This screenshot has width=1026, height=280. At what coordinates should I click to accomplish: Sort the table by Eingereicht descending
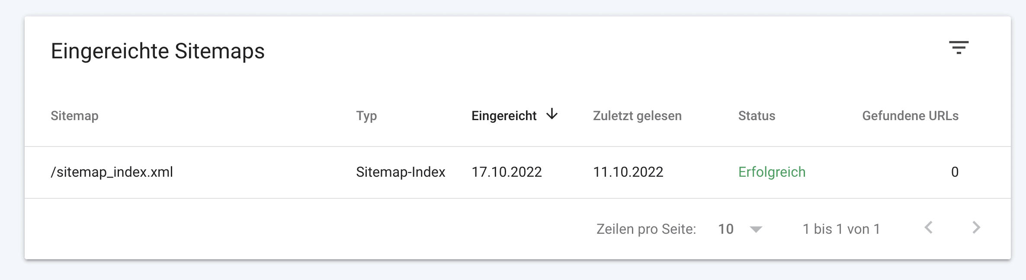504,115
